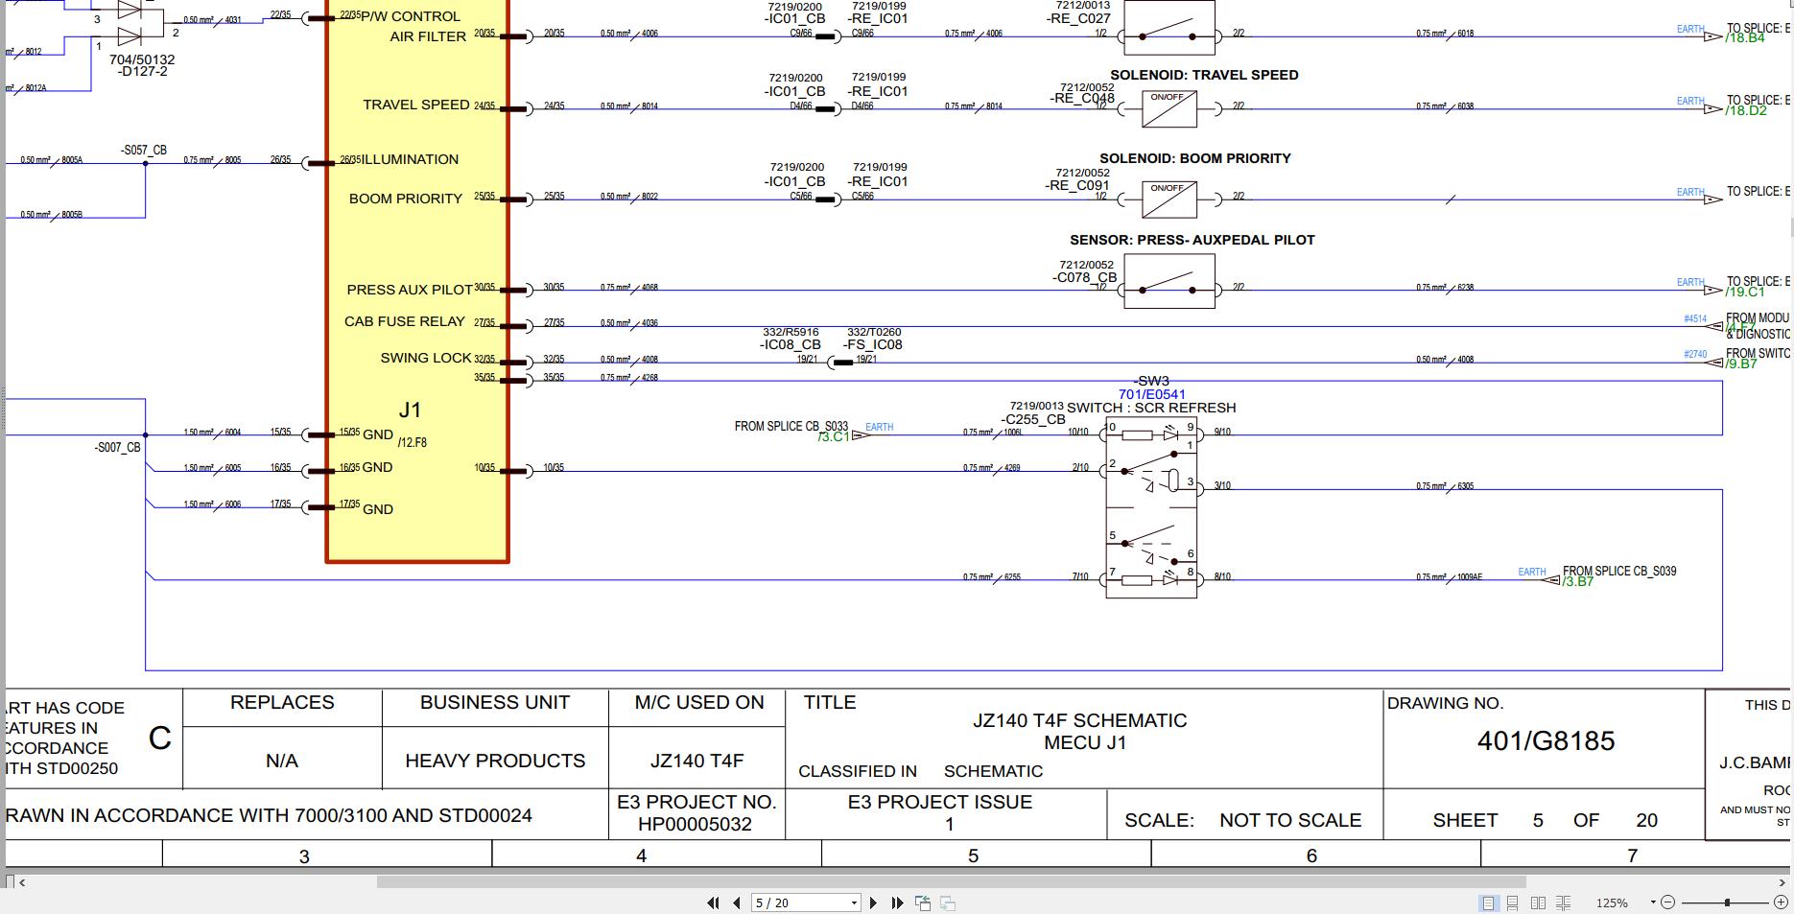Go forward to the next view
This screenshot has width=1794, height=914.
pyautogui.click(x=948, y=902)
